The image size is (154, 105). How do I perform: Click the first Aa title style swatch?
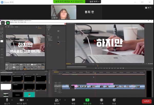pos(7,65)
